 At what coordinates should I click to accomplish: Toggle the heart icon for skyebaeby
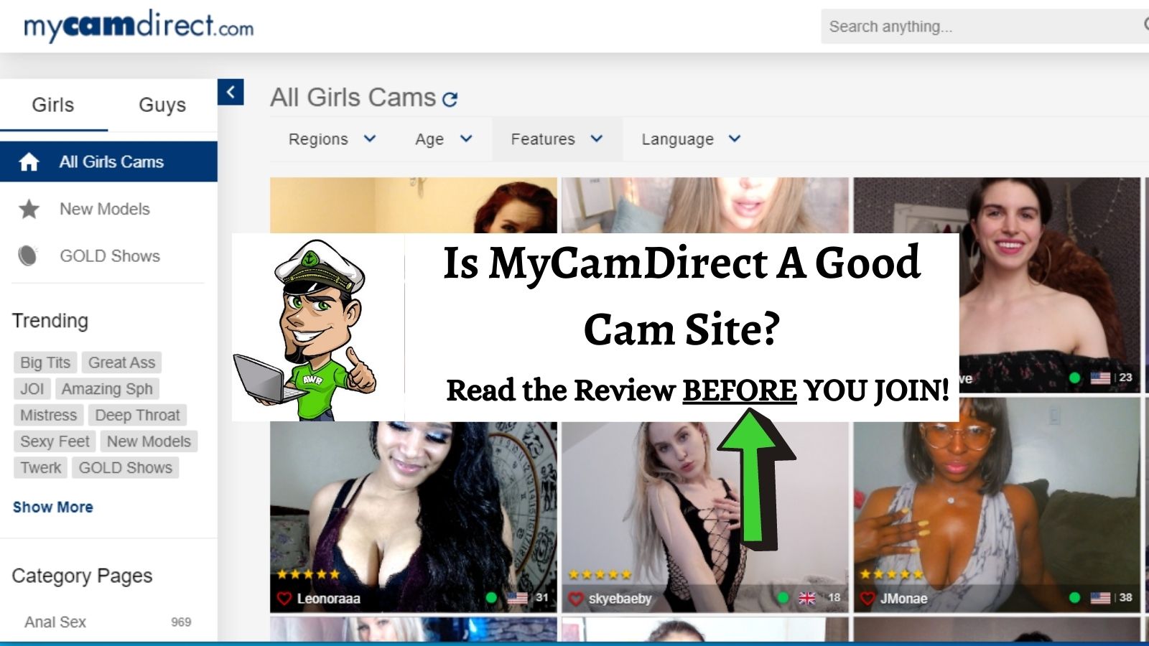[575, 599]
